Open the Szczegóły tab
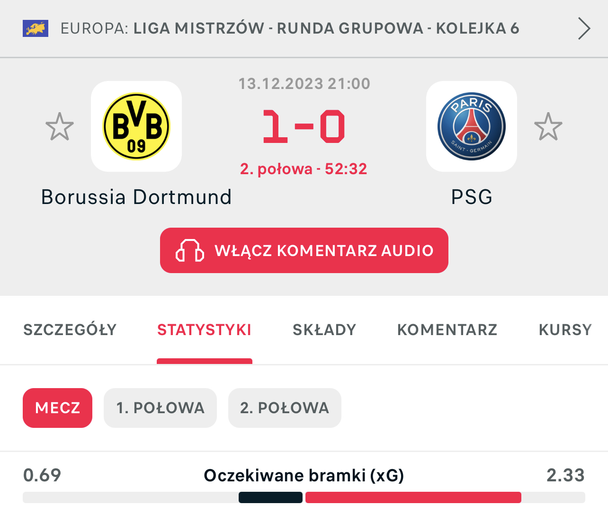 coord(70,330)
